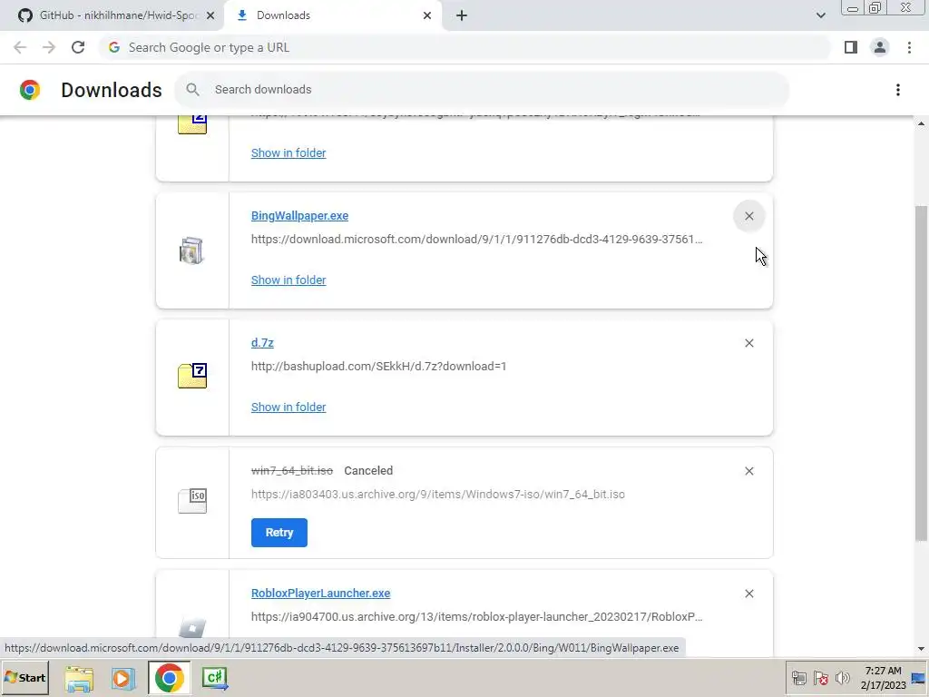Click the RobloxPlayerLauncher archive.org URL
The height and width of the screenshot is (697, 929).
pos(477,617)
